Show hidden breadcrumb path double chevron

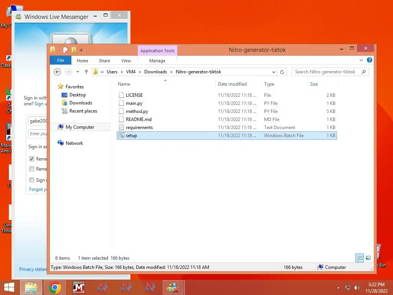pyautogui.click(x=102, y=72)
